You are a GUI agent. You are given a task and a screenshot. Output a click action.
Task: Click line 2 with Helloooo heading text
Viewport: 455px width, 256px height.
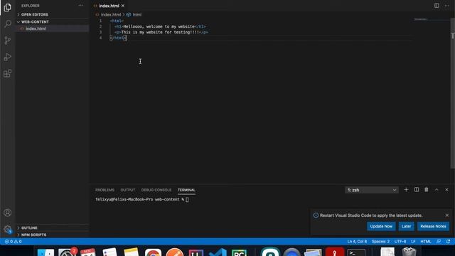point(160,26)
